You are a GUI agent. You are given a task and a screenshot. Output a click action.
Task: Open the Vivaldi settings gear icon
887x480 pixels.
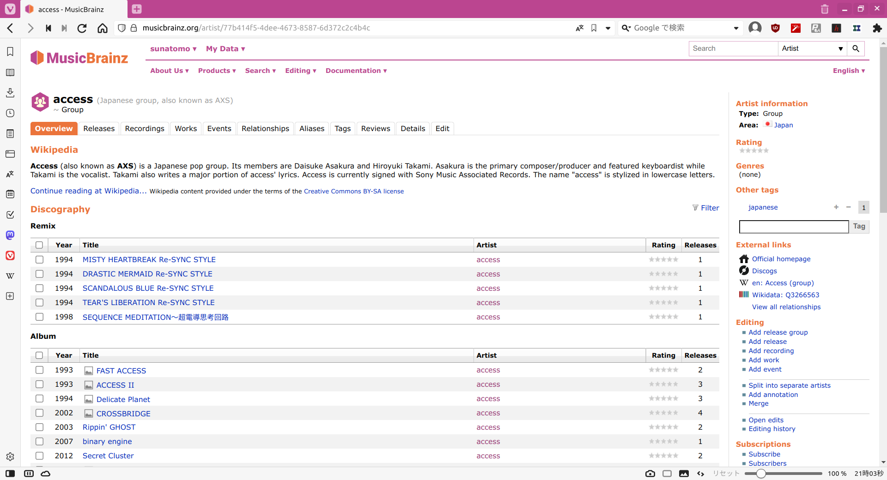click(10, 456)
